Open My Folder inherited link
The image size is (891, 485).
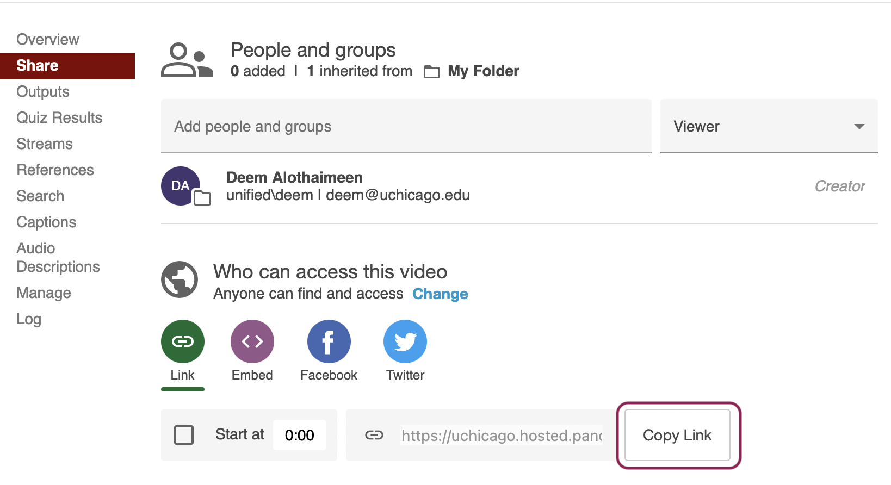(483, 71)
